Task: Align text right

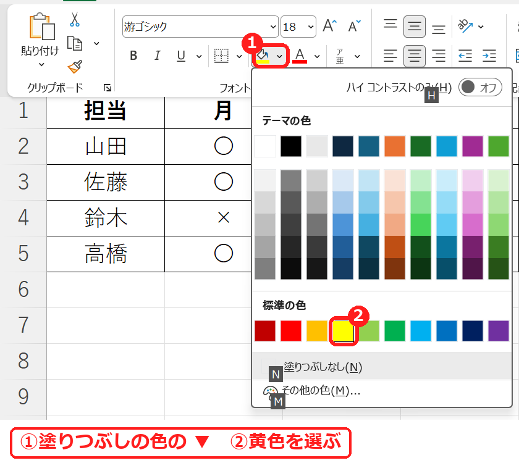Action: tap(439, 56)
